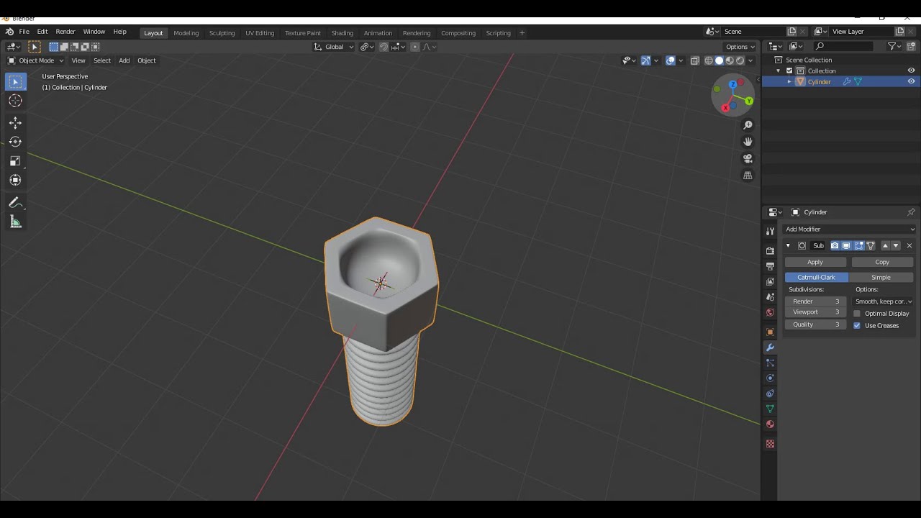The height and width of the screenshot is (518, 921).
Task: Select the Transform tool
Action: (15, 180)
